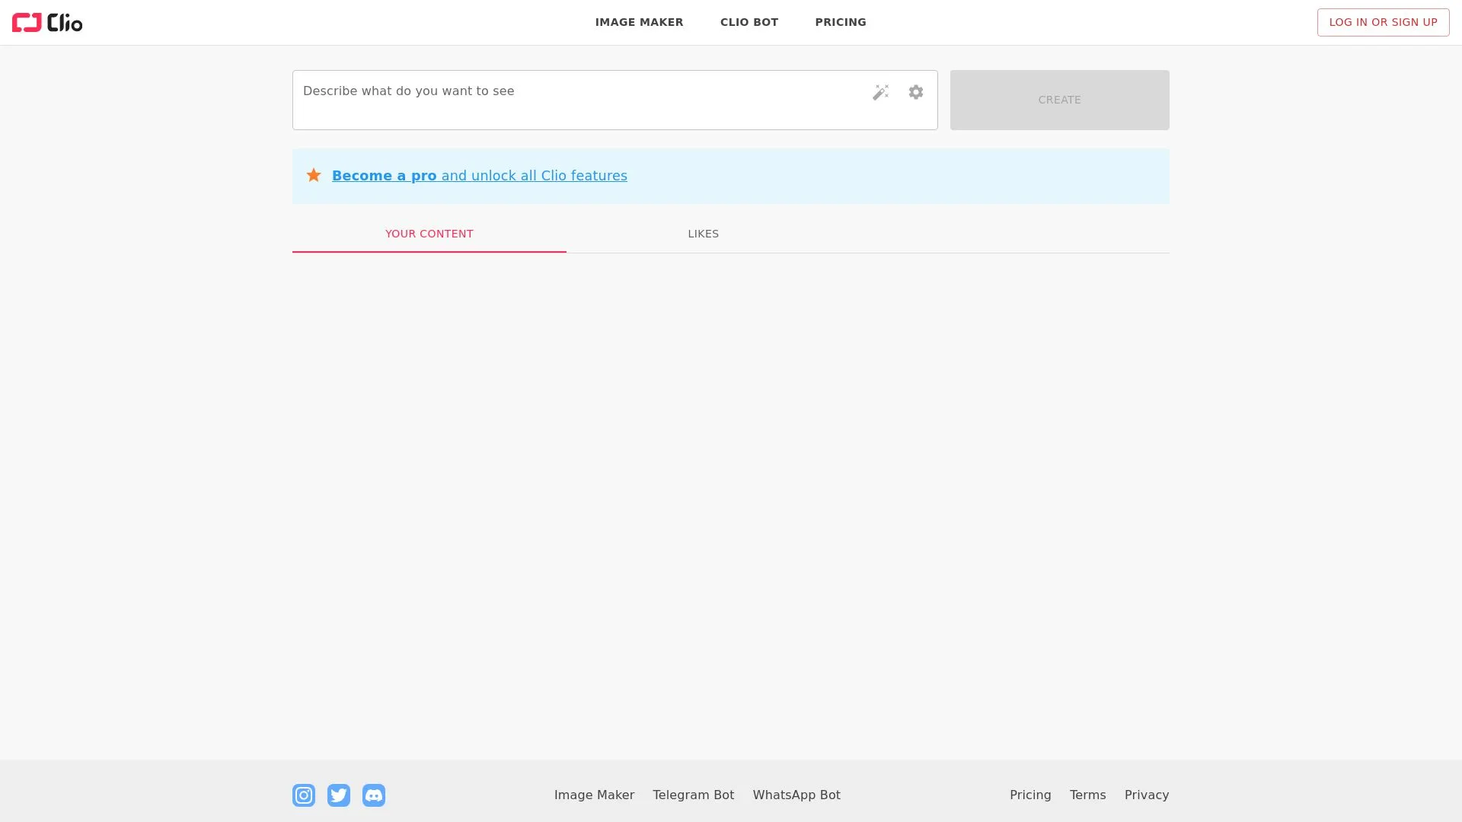Switch to the Your Content tab
1462x822 pixels.
click(x=429, y=234)
